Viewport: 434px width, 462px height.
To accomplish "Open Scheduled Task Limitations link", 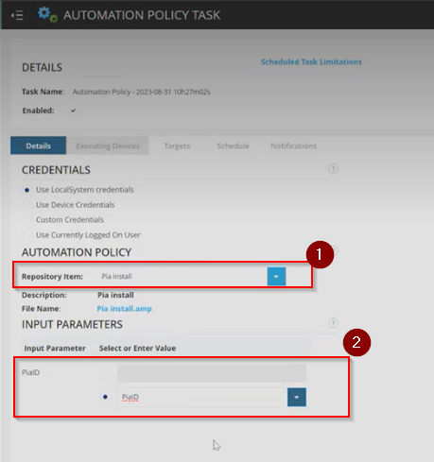I will pos(311,61).
